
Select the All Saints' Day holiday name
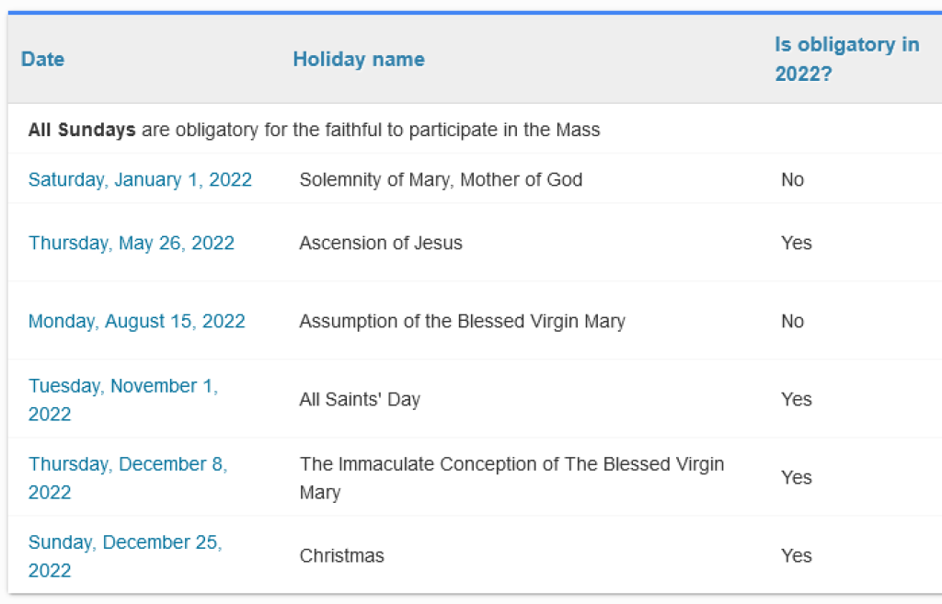click(360, 400)
